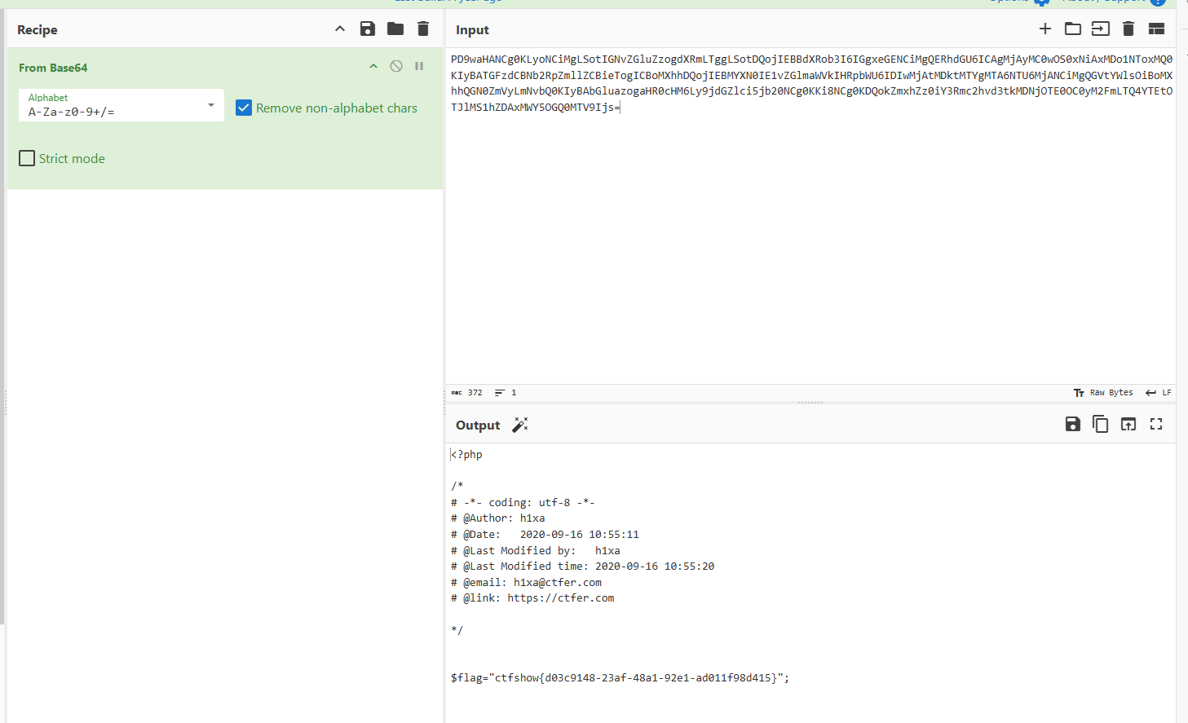Reset the pane layout
Viewport: 1188px width, 723px height.
pos(1156,29)
